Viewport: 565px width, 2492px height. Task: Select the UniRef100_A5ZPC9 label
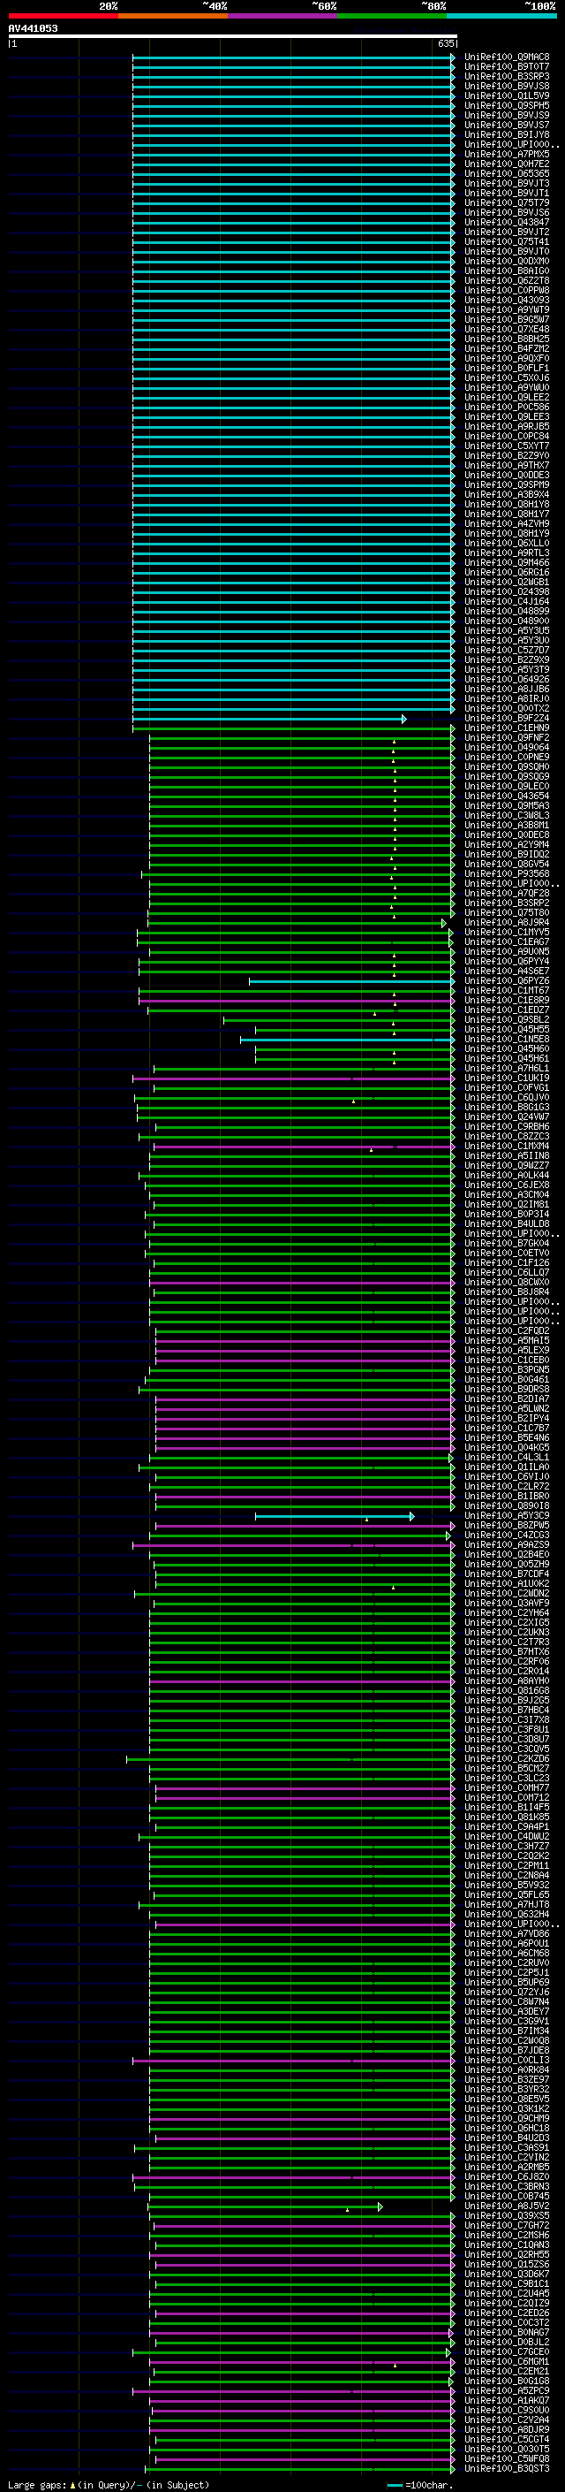[x=507, y=2390]
